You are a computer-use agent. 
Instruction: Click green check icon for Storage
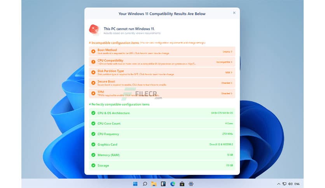[x=93, y=165]
